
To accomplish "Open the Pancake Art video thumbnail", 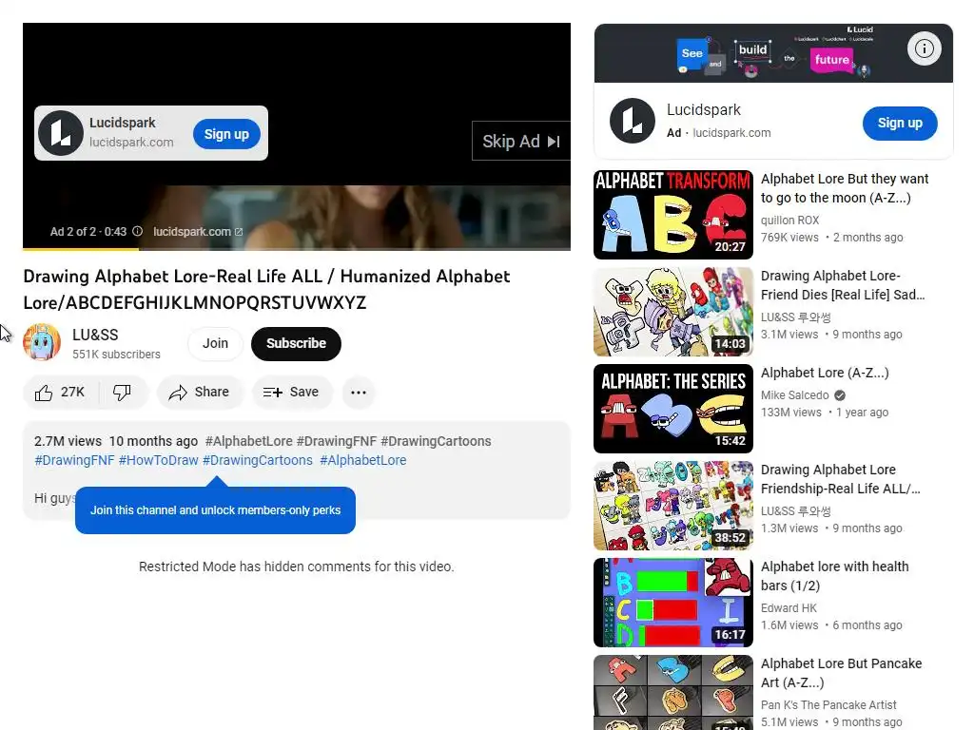I will [x=673, y=692].
